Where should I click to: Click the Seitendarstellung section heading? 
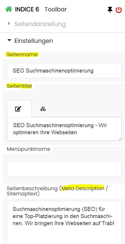point(40,24)
